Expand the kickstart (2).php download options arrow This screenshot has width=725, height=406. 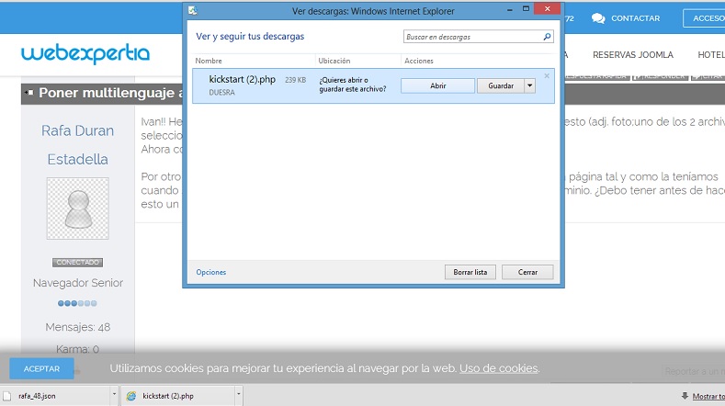[x=239, y=395]
